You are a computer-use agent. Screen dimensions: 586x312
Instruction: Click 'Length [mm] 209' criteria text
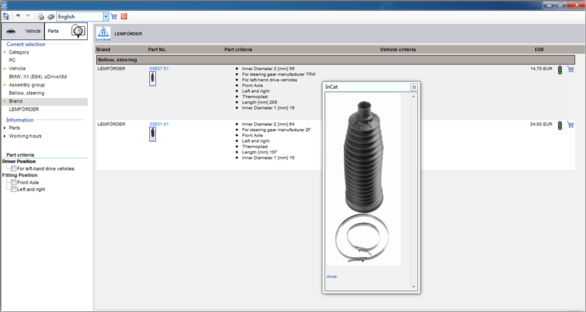tap(260, 102)
